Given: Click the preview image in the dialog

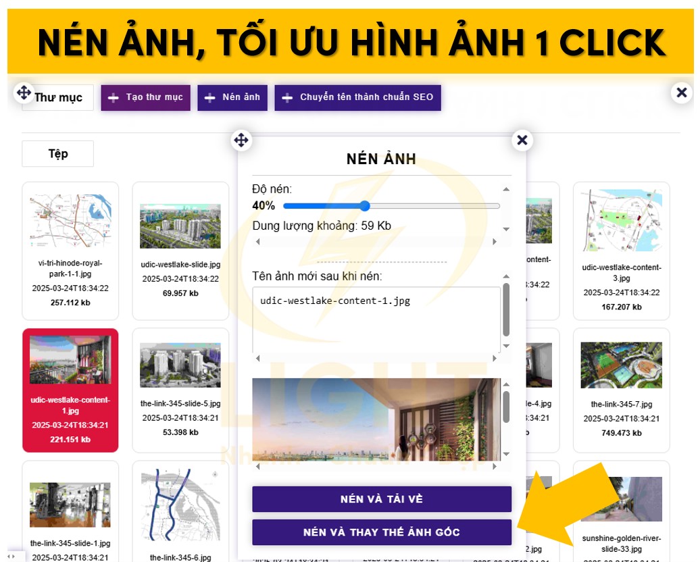Looking at the screenshot, I should (x=376, y=419).
